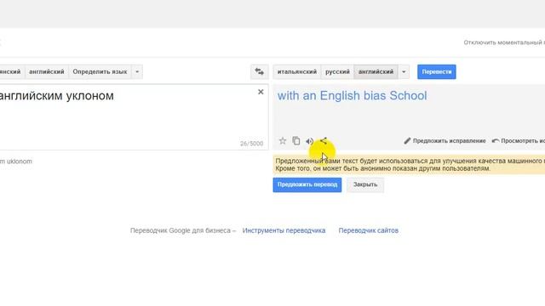Screen dimensions: 545x306
Task: Click the 26/5000 character counter
Action: coord(252,144)
